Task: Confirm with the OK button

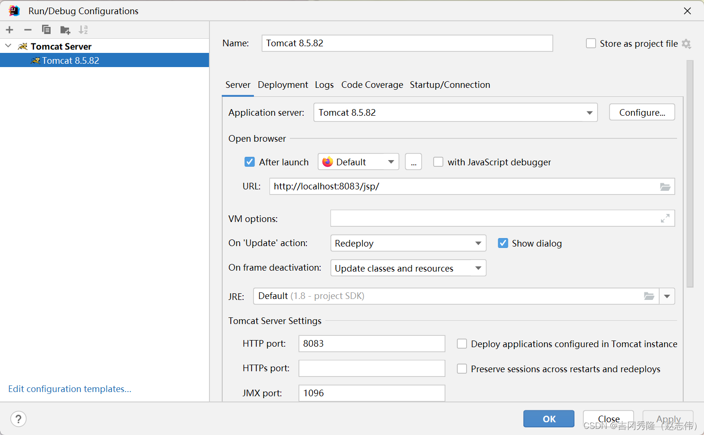Action: tap(549, 419)
